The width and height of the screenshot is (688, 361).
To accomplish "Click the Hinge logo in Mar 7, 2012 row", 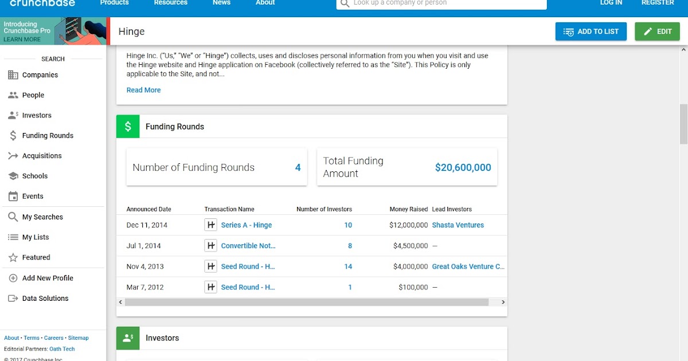I will coord(210,287).
